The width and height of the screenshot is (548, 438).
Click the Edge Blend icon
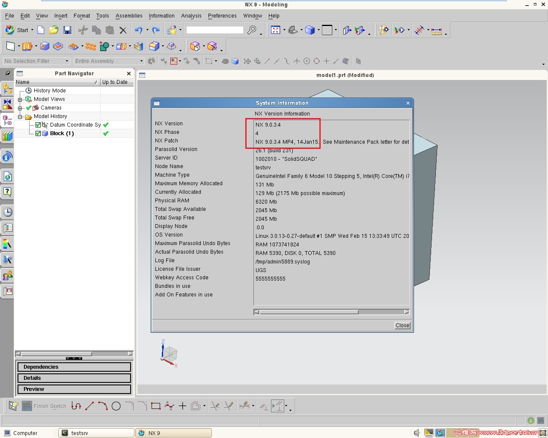coord(154,46)
